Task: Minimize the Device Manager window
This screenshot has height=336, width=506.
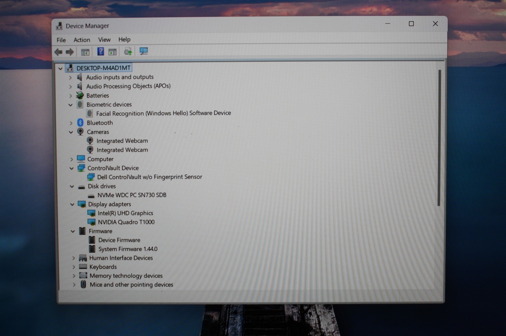Action: pos(387,24)
